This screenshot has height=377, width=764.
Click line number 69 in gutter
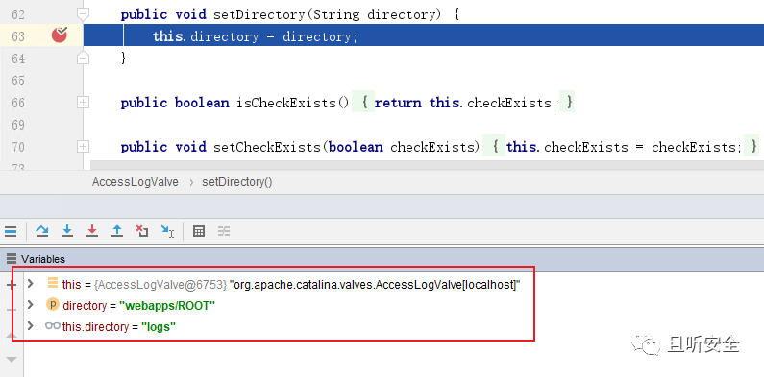click(18, 125)
